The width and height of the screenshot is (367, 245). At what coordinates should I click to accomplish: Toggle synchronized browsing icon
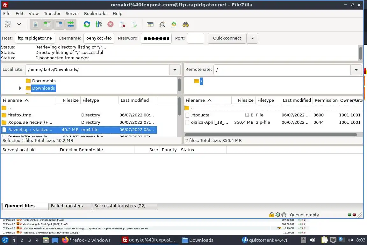tap(174, 24)
